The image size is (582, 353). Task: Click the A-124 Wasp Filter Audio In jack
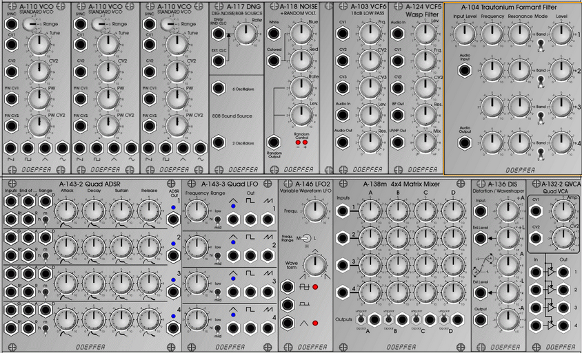pyautogui.click(x=397, y=34)
